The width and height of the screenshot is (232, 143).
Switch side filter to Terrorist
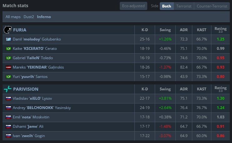coord(184,6)
